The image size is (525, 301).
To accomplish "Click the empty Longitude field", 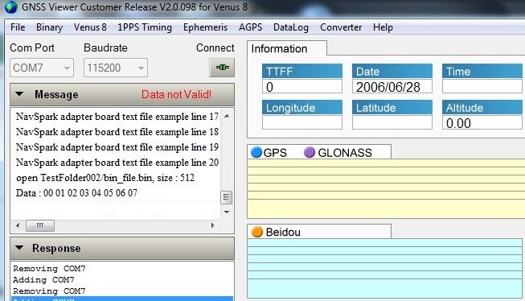I will [302, 122].
